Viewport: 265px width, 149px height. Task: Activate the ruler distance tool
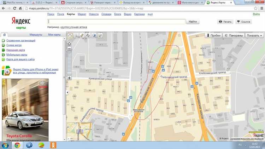coord(82,35)
